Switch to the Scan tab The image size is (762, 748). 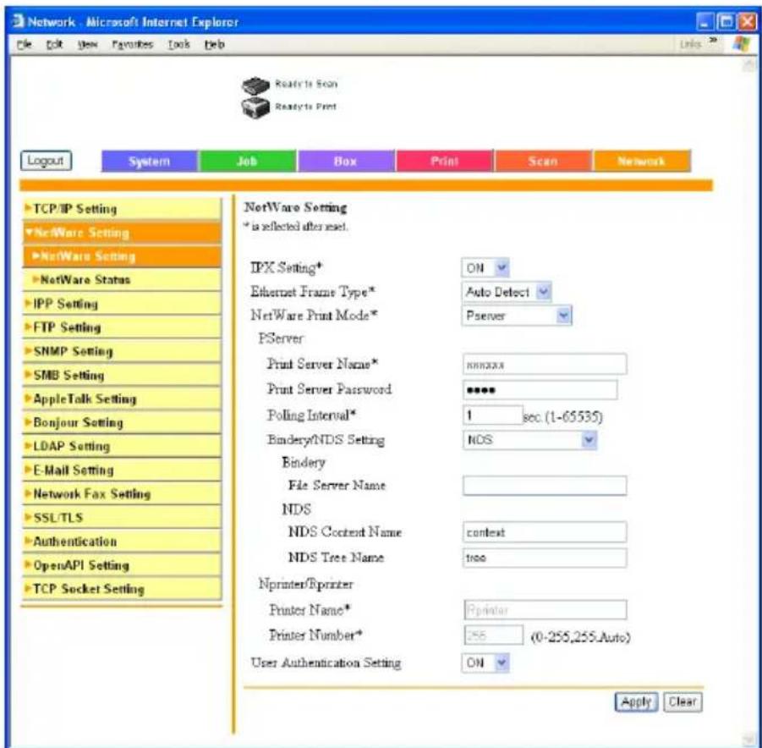(x=543, y=161)
